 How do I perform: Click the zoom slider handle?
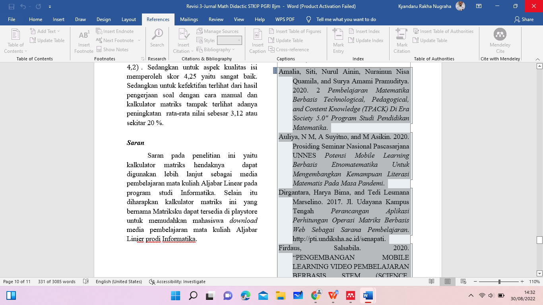tap(499, 282)
